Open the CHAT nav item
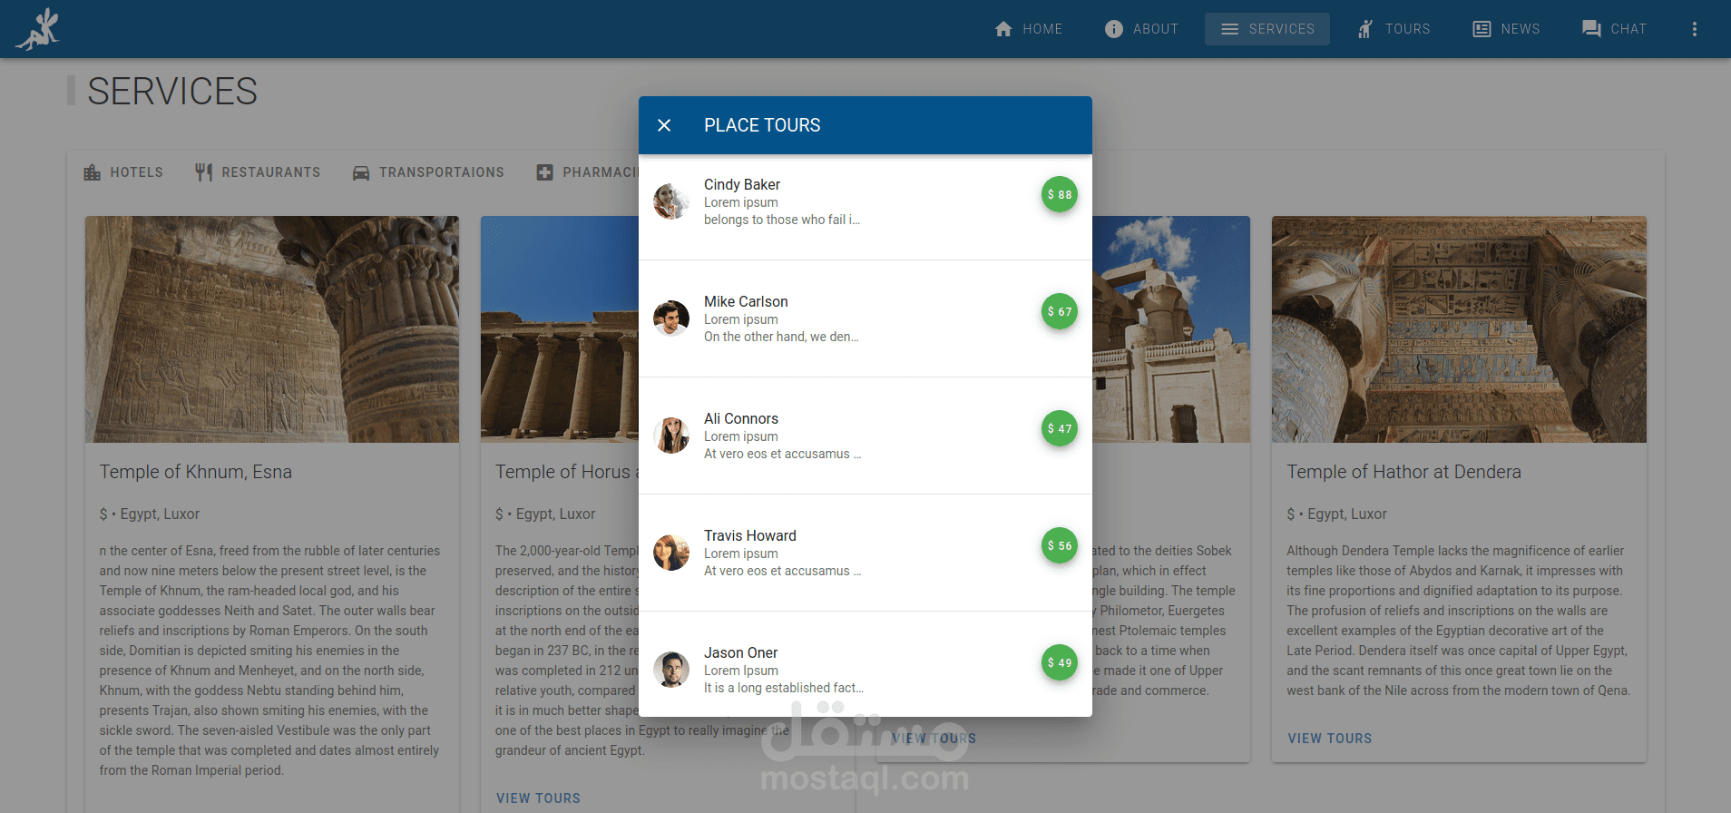This screenshot has height=813, width=1731. (1614, 29)
